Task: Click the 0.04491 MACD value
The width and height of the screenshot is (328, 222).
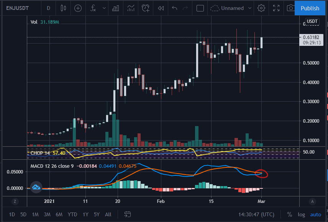Action: 108,166
